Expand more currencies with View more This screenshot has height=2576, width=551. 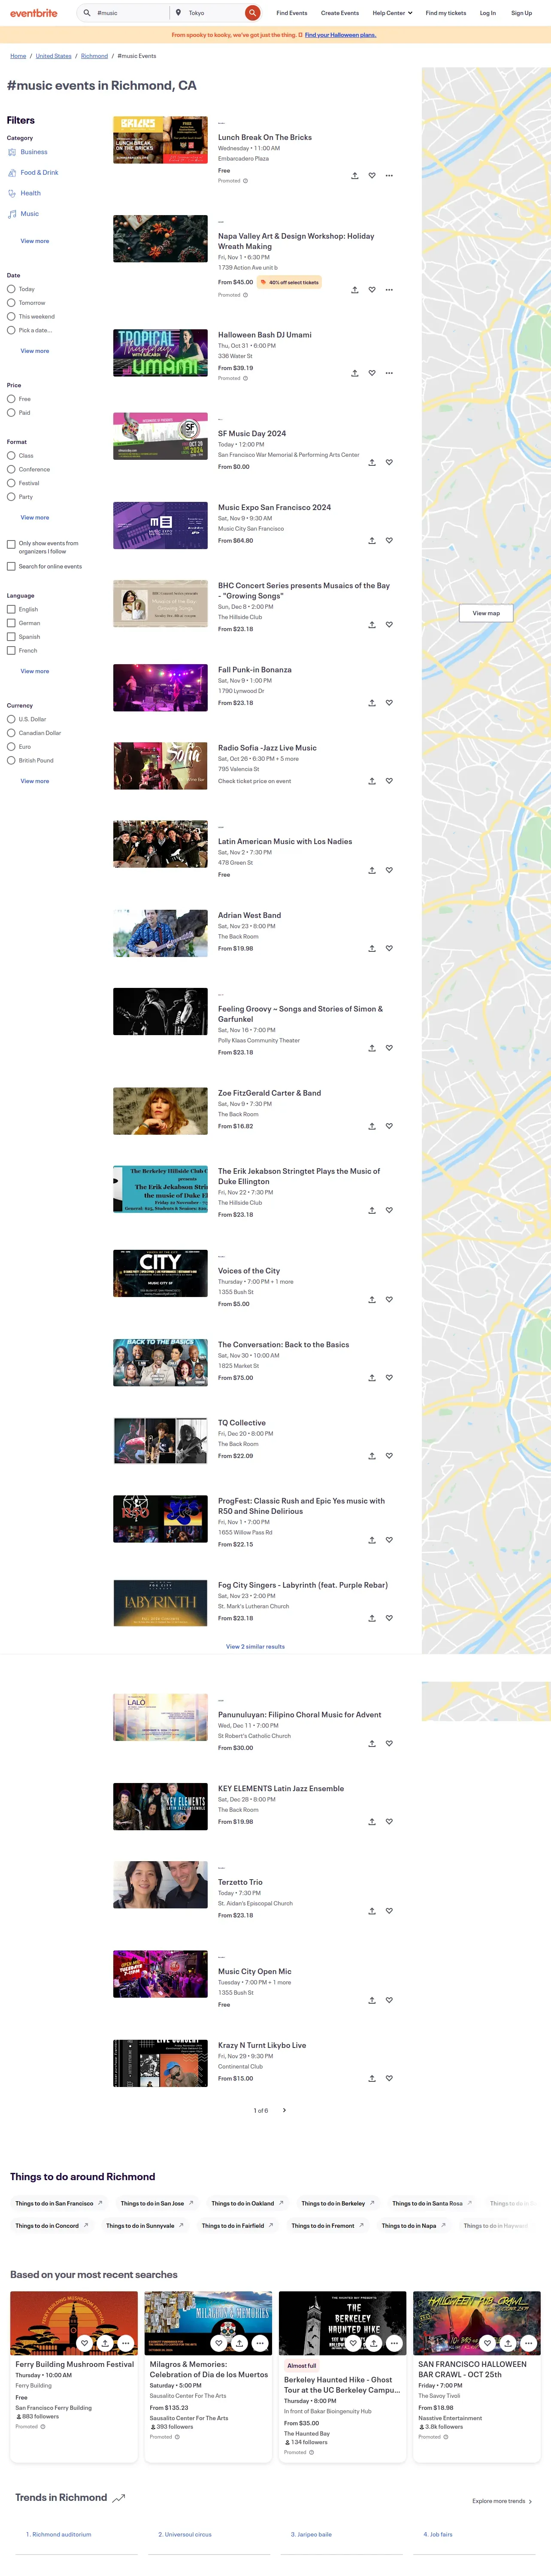pos(35,781)
